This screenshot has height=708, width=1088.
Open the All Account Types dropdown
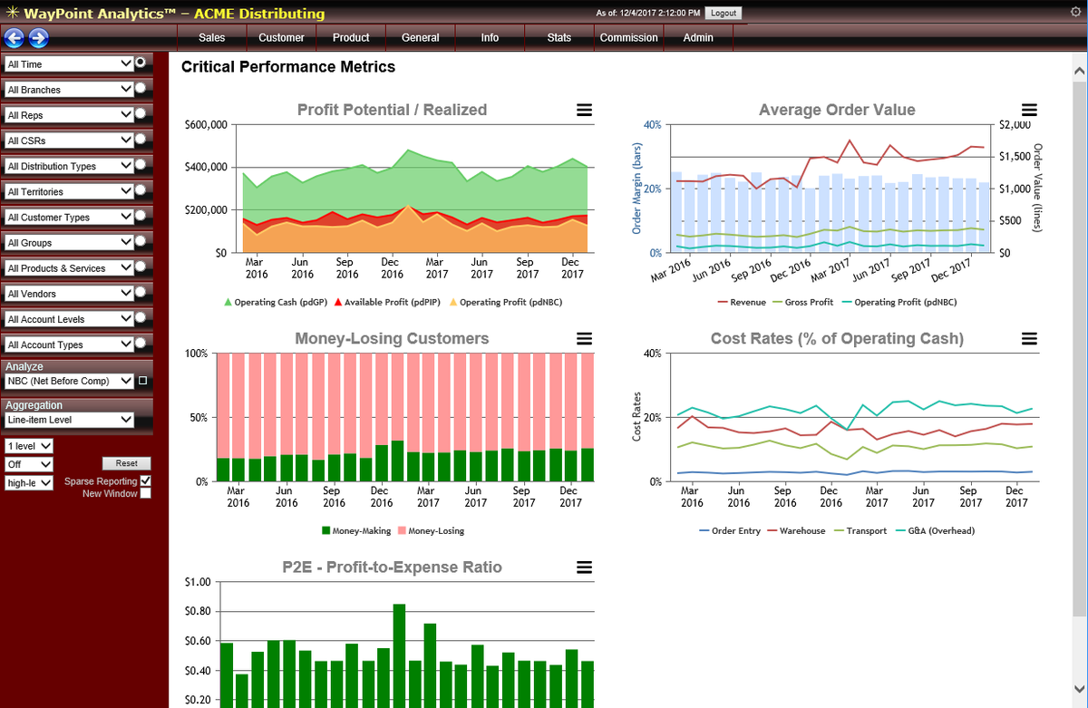[69, 344]
